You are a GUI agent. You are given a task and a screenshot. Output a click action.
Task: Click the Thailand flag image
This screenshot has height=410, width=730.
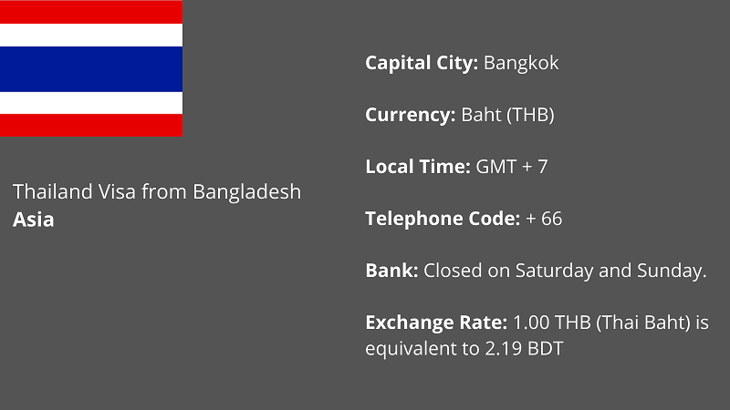91,68
